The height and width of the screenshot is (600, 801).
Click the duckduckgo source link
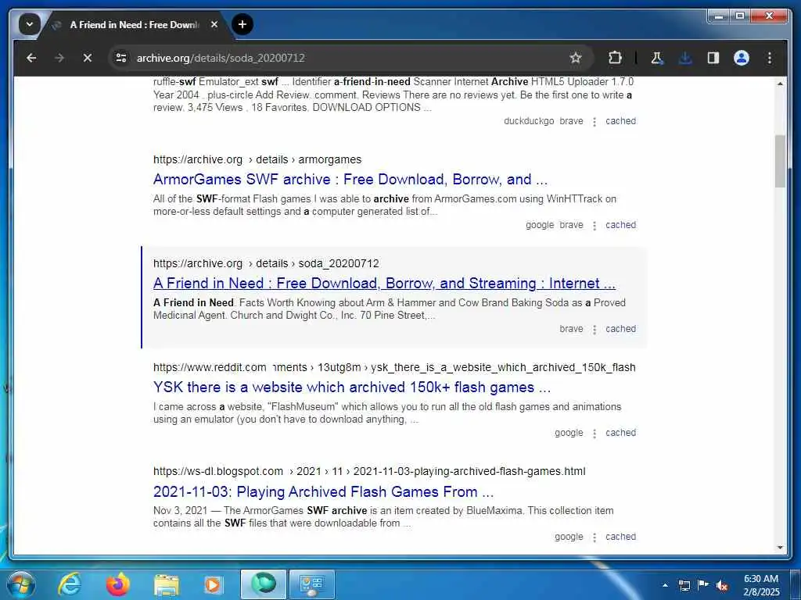[529, 121]
